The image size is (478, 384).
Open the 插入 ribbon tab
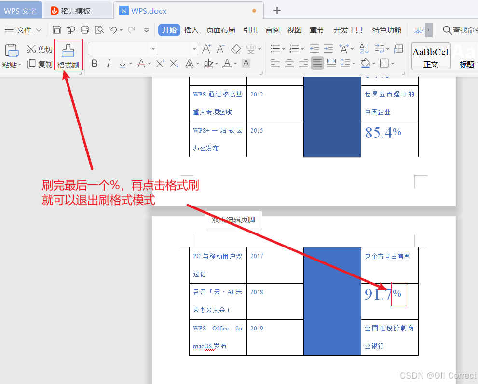pyautogui.click(x=191, y=30)
